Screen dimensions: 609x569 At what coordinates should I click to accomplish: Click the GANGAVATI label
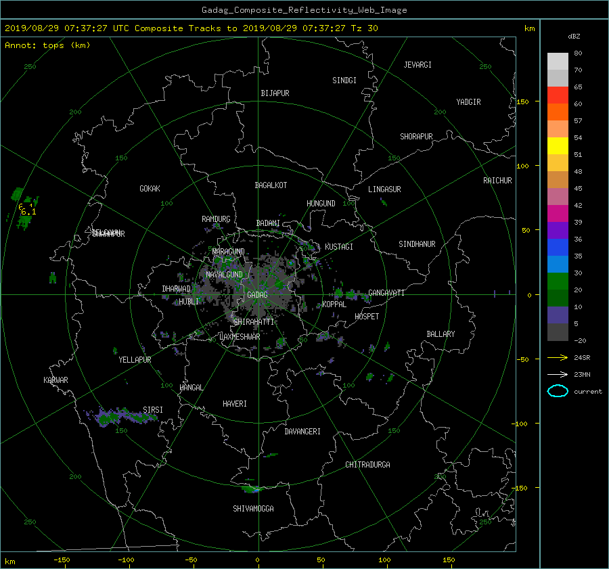(386, 293)
